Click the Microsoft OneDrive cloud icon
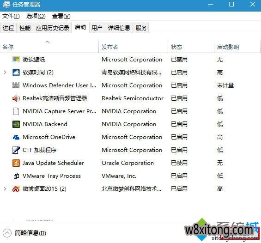 point(16,137)
